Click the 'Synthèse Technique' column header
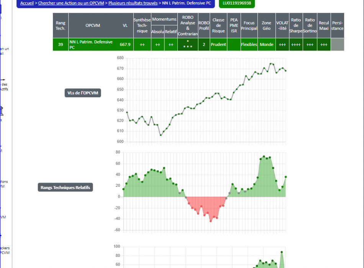 coord(142,26)
